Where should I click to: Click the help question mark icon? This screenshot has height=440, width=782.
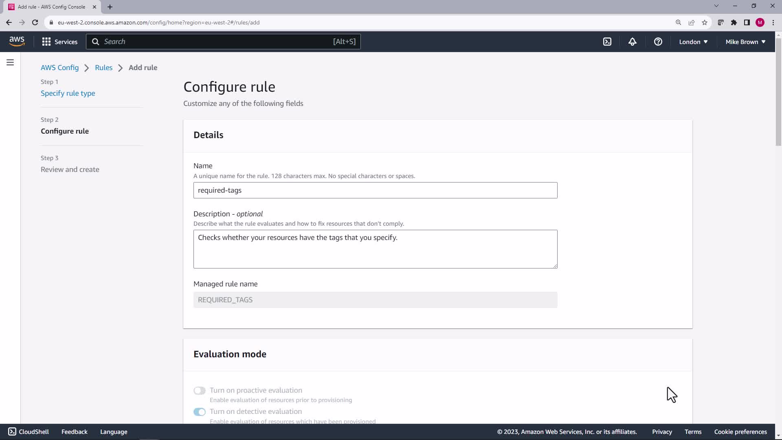click(x=658, y=42)
